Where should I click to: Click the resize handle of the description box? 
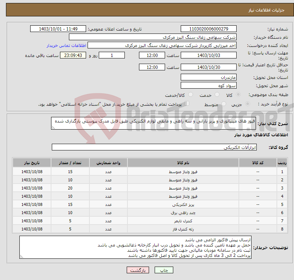tap(53, 127)
